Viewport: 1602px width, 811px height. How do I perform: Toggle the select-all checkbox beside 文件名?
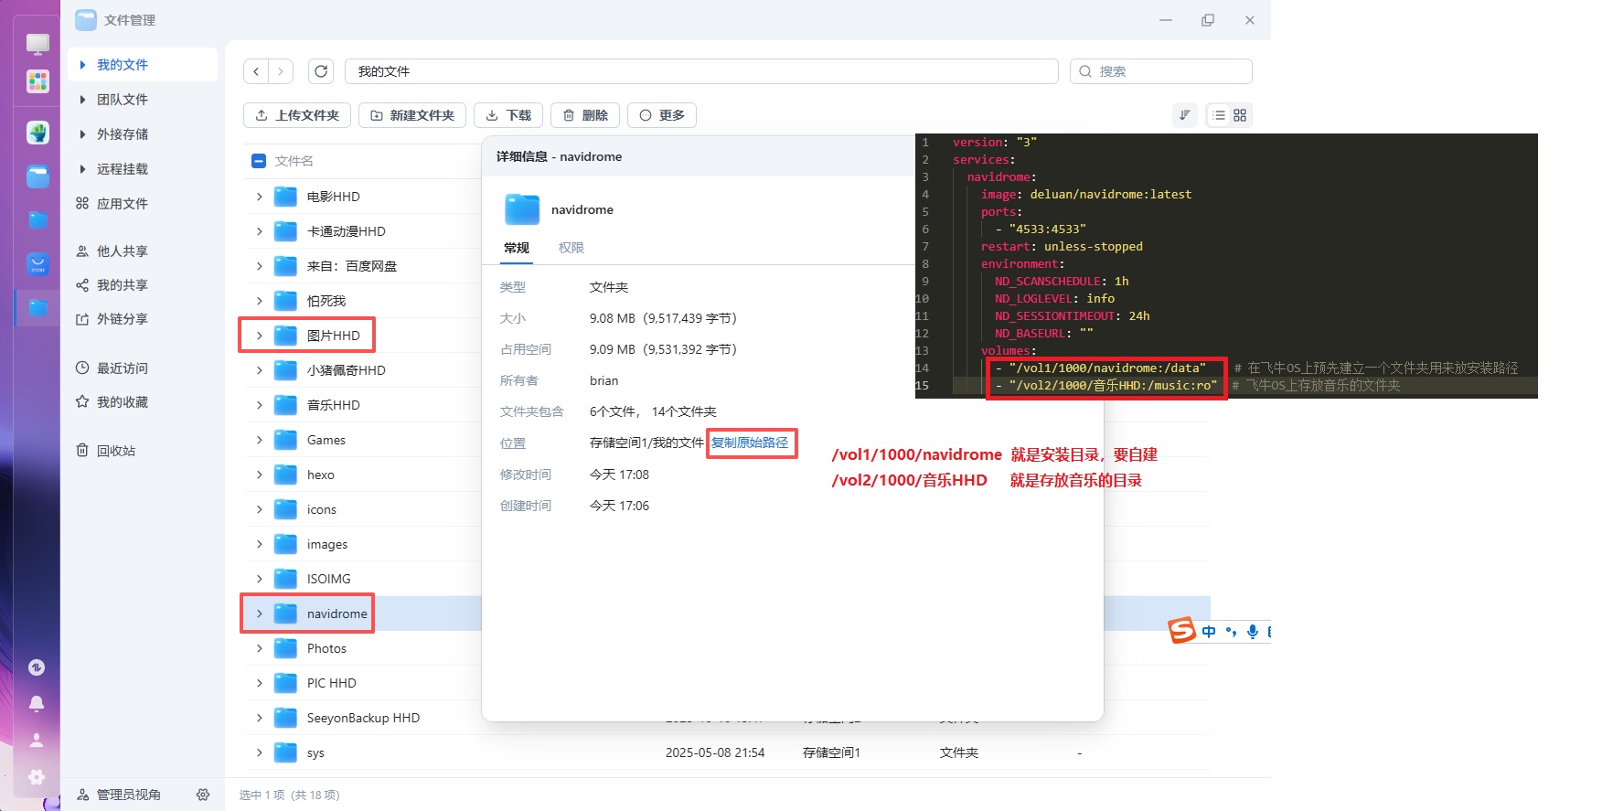click(258, 161)
